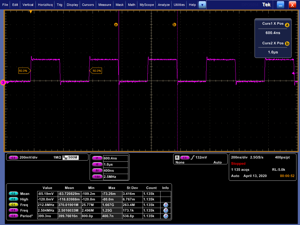Click the 600.4ns t1 value

(115, 158)
